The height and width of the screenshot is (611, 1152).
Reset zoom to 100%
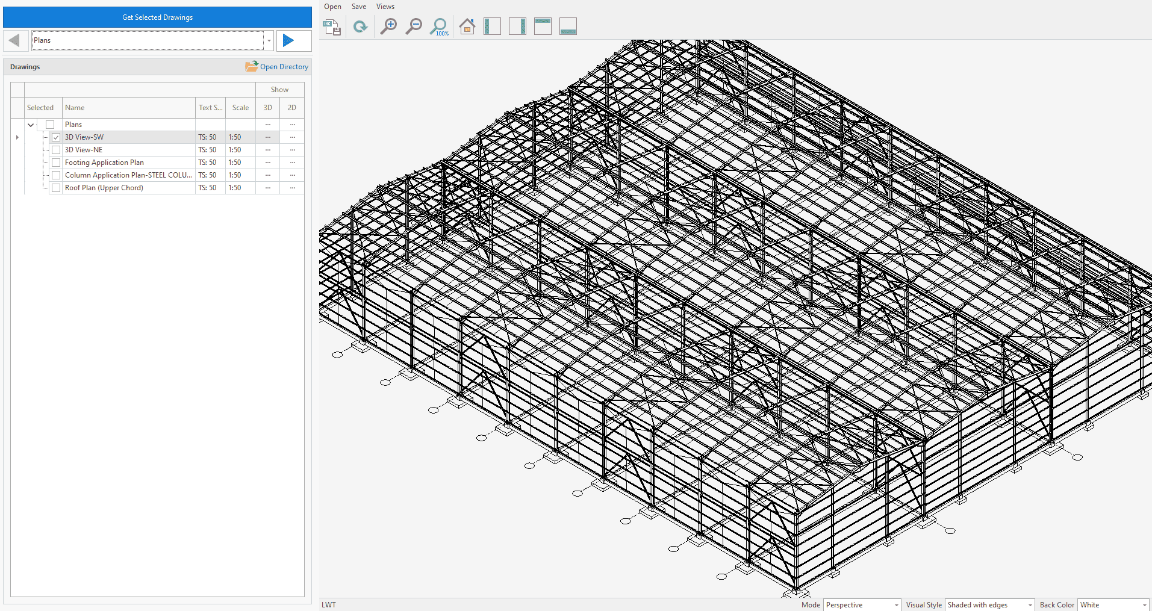[439, 27]
